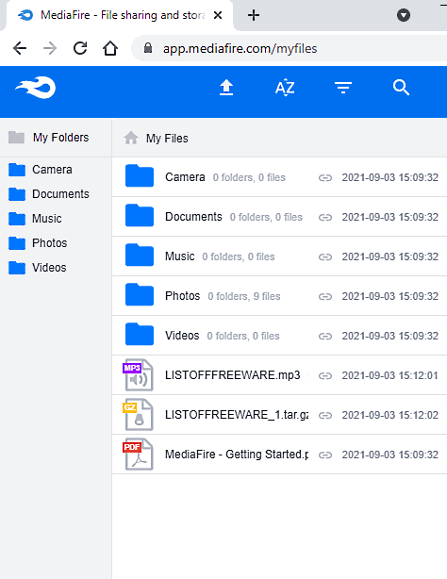Select the MediaFire browser tab
Image resolution: width=447 pixels, height=579 pixels.
tap(120, 15)
